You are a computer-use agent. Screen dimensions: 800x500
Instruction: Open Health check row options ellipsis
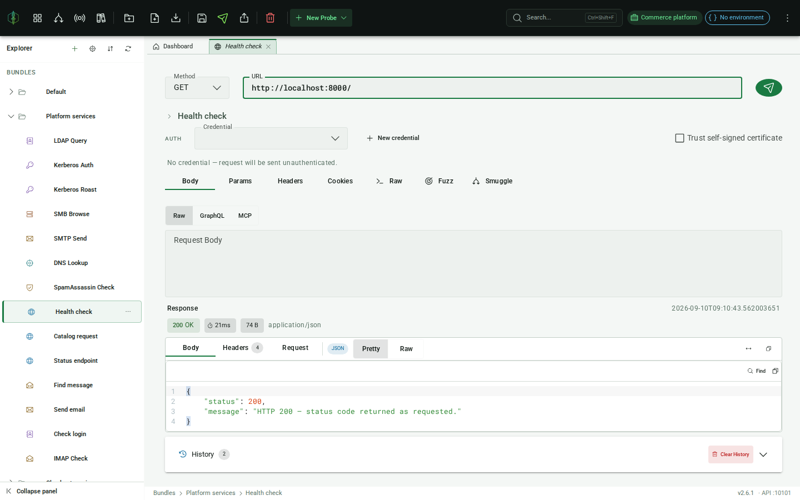(x=128, y=312)
